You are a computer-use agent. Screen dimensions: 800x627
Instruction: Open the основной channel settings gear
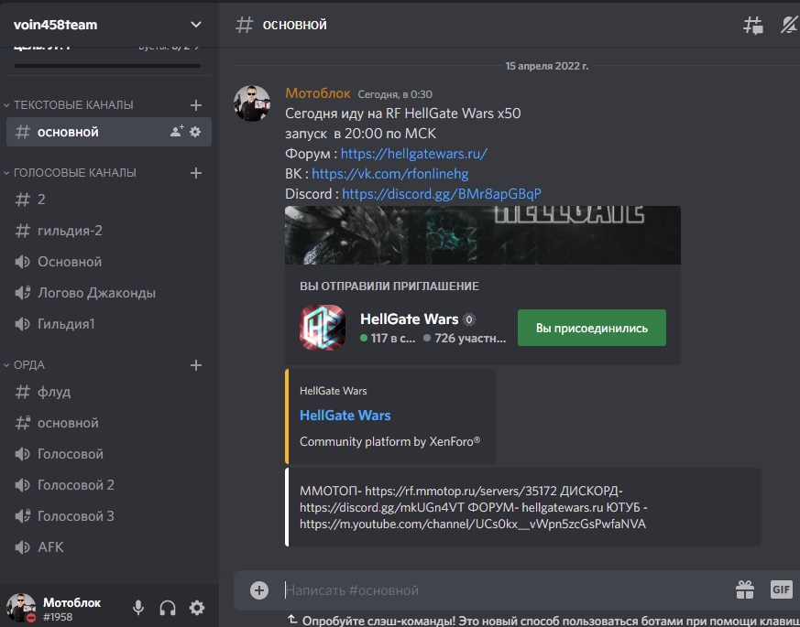click(x=195, y=132)
